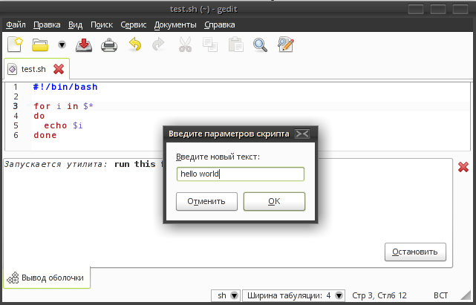Open Find and Replace toolbar icon
This screenshot has width=476, height=305.
(x=285, y=45)
